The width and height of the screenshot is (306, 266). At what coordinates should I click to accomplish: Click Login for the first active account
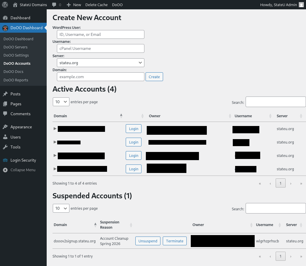[134, 129]
